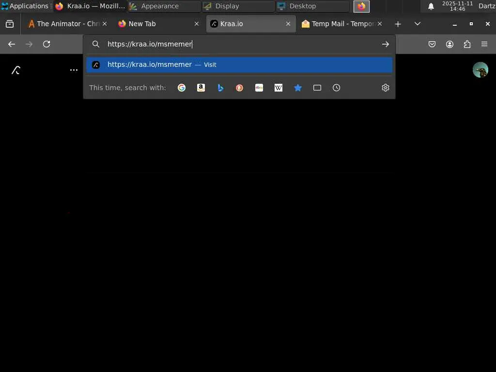
Task: Search with eBay icon
Action: pos(259,88)
